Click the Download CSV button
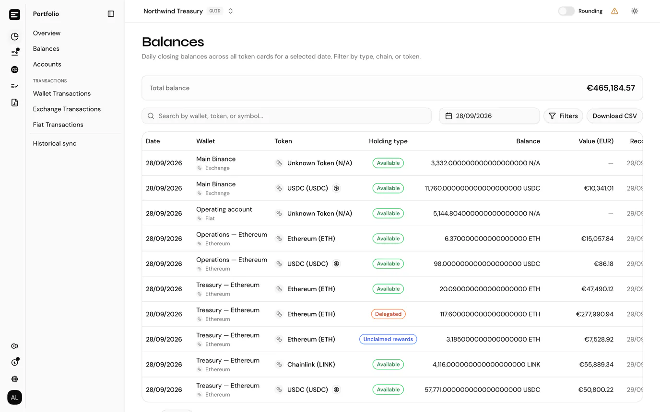660x412 pixels. (614, 116)
